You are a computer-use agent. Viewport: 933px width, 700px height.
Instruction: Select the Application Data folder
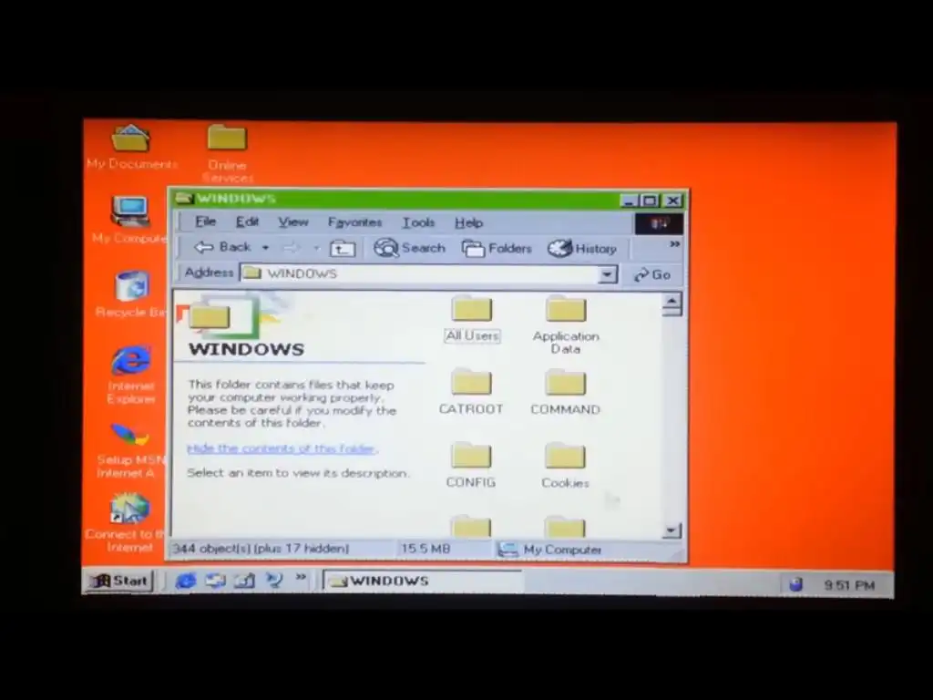(x=566, y=325)
